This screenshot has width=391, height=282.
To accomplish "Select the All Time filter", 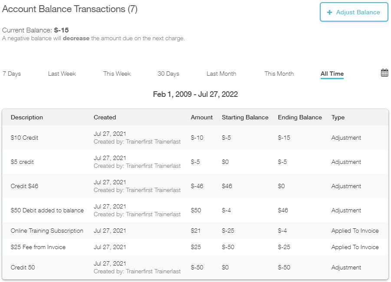I will (332, 74).
